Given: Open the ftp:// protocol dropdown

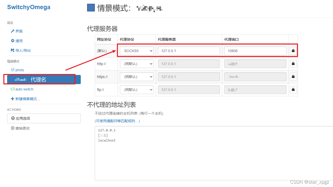Looking at the screenshot, I should coord(137,90).
